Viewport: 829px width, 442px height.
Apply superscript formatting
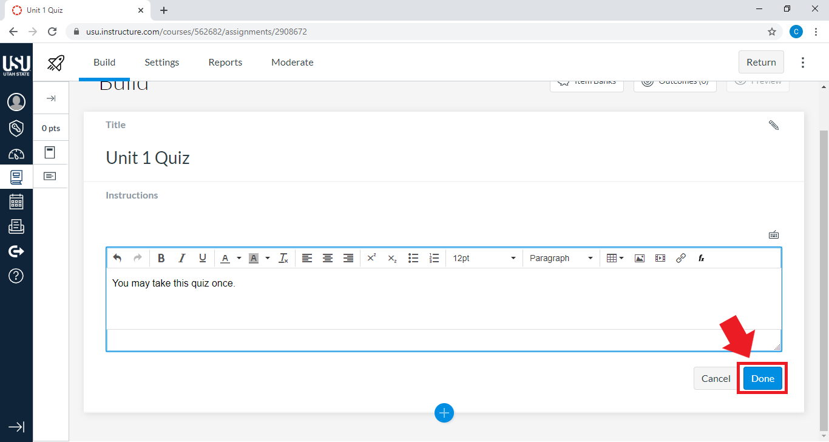point(372,258)
